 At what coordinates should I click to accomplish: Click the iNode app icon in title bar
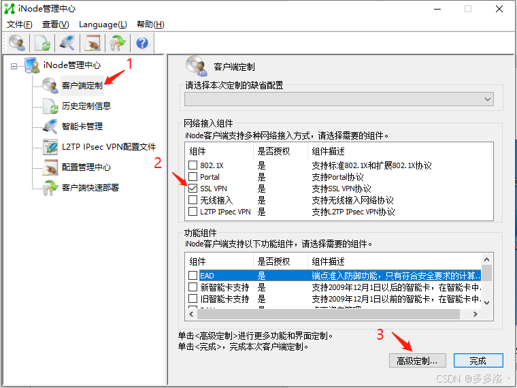click(10, 9)
